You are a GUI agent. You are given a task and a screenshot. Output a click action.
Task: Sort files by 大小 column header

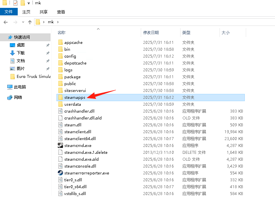click(x=225, y=32)
